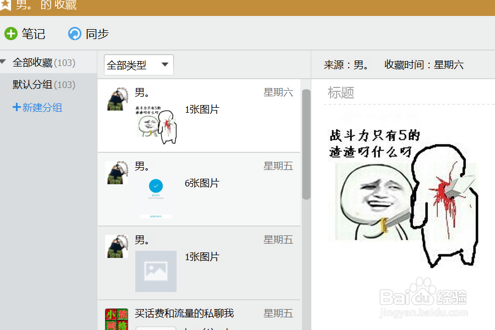Collapse the 全部收藏 tree arrow
The width and height of the screenshot is (495, 330).
click(x=3, y=62)
